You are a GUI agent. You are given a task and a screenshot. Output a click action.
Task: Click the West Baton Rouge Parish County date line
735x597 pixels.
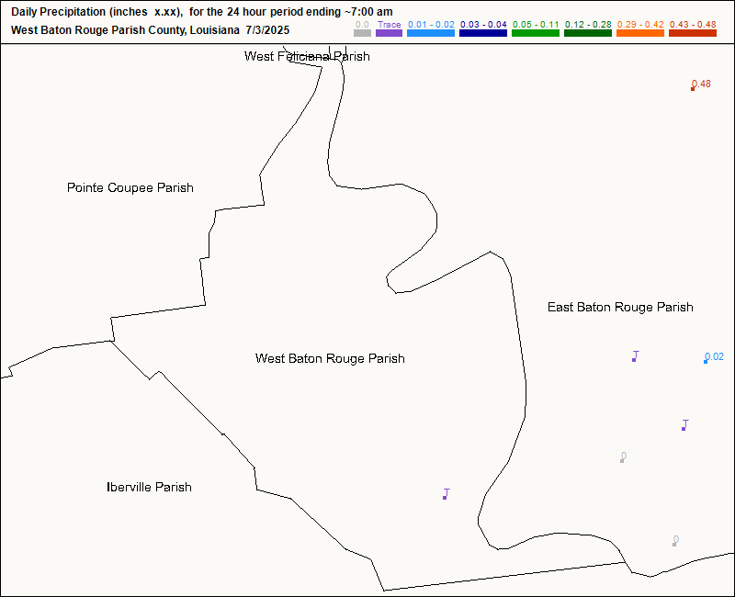coord(151,30)
